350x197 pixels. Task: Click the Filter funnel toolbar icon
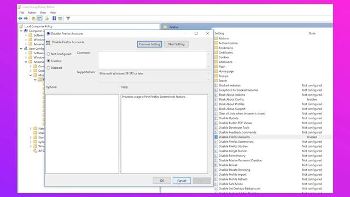(x=68, y=19)
